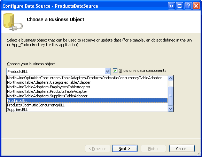Click the Cancel button
202x157 pixels.
pyautogui.click(x=182, y=149)
